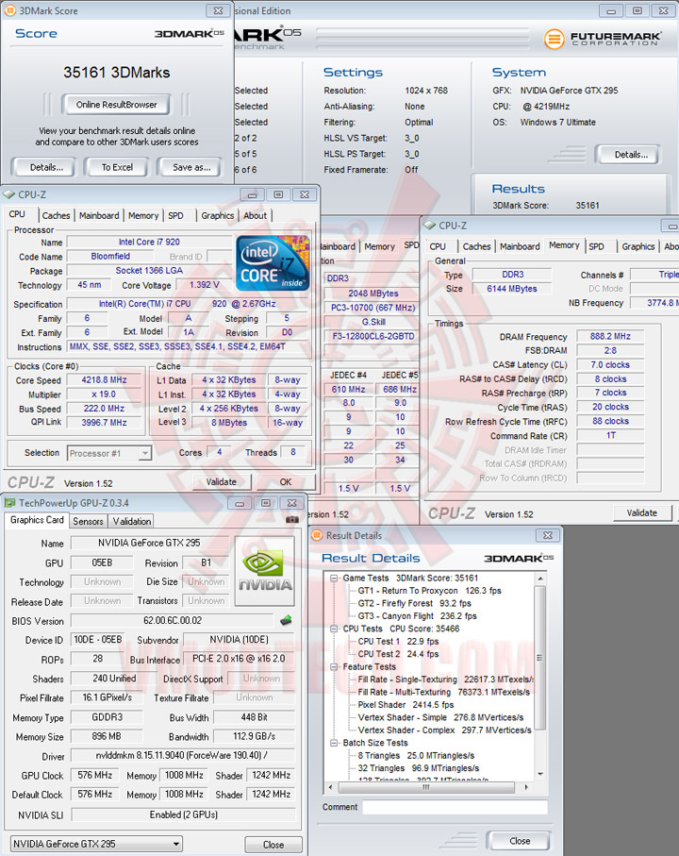This screenshot has height=856, width=679.
Task: Collapse the Feature Tests tree node
Action: [334, 667]
